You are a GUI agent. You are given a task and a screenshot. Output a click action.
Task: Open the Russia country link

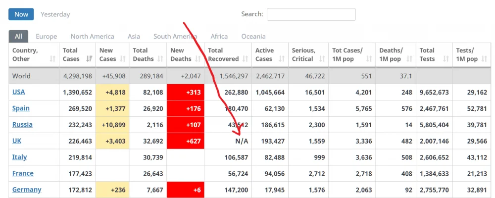[x=22, y=124]
